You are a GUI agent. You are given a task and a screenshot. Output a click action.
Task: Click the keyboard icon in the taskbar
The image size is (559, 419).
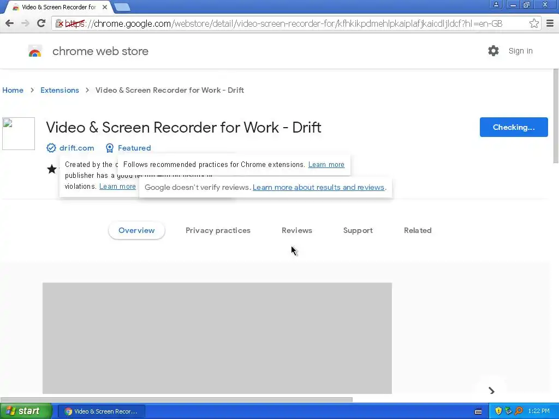[478, 411]
